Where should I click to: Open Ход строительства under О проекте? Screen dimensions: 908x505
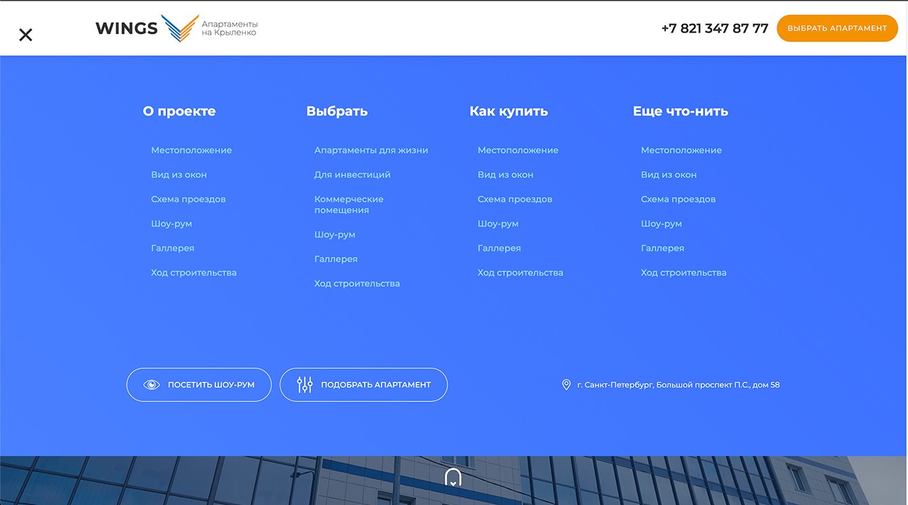194,273
